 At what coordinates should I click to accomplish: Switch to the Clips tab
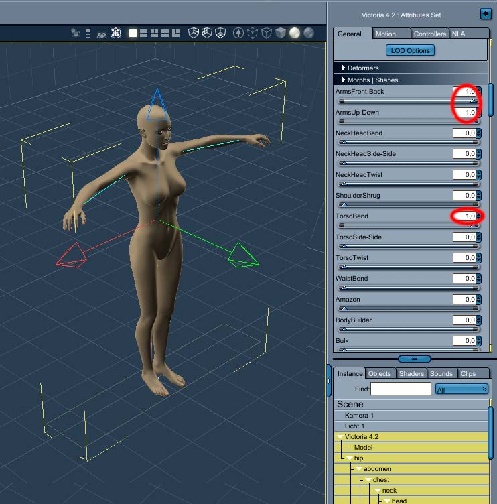click(472, 374)
